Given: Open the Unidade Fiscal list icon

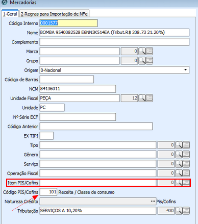Looking at the screenshot, I should pos(150,98).
